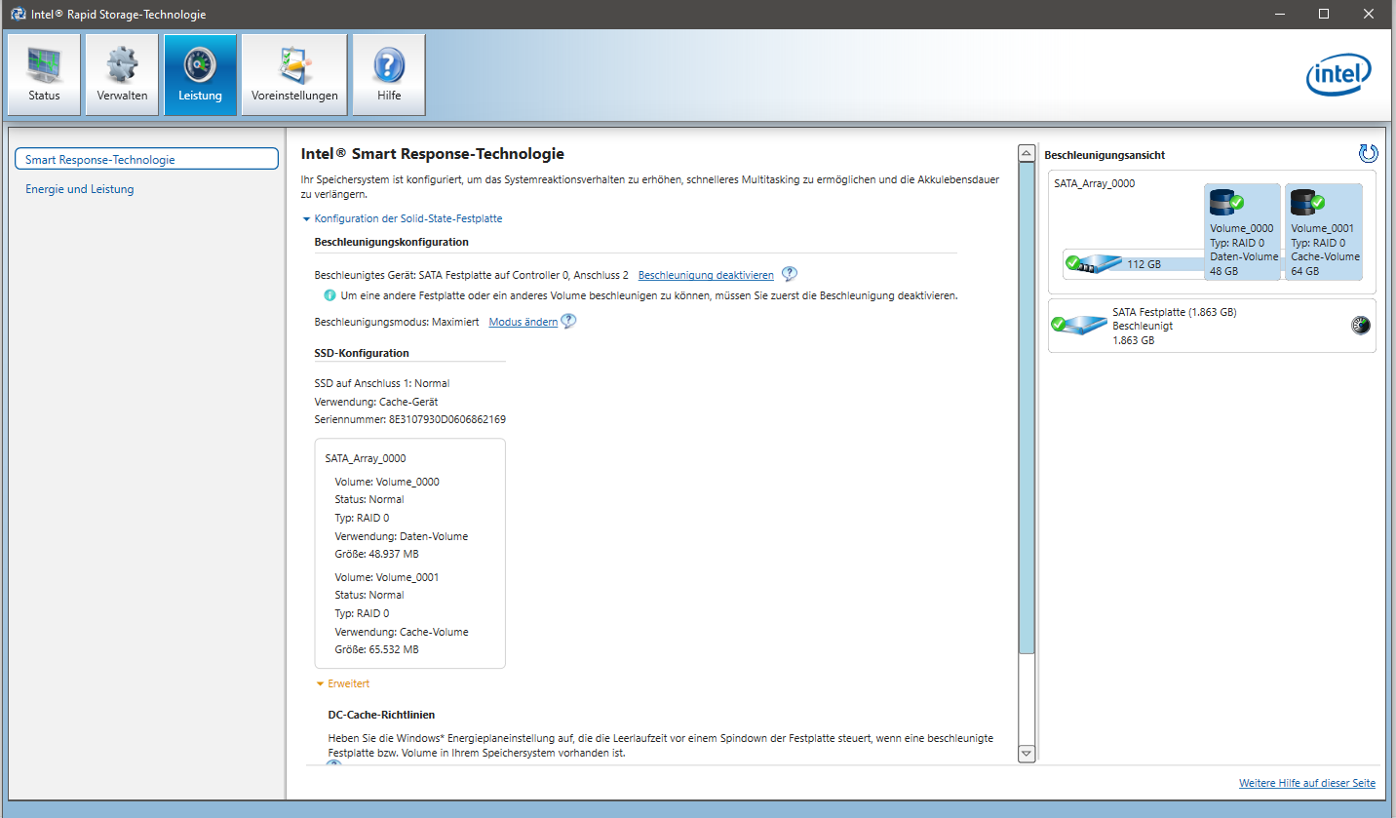Image resolution: width=1396 pixels, height=818 pixels.
Task: Click the 'Verwendung: Cache-Gerät' text
Action: pyautogui.click(x=376, y=402)
